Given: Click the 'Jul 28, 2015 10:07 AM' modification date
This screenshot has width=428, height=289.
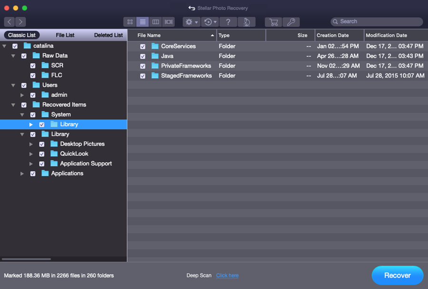Looking at the screenshot, I should coord(395,76).
